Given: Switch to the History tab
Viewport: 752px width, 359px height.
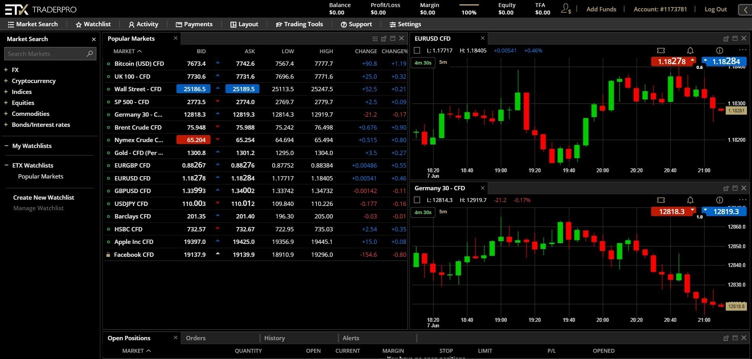Looking at the screenshot, I should [x=274, y=338].
